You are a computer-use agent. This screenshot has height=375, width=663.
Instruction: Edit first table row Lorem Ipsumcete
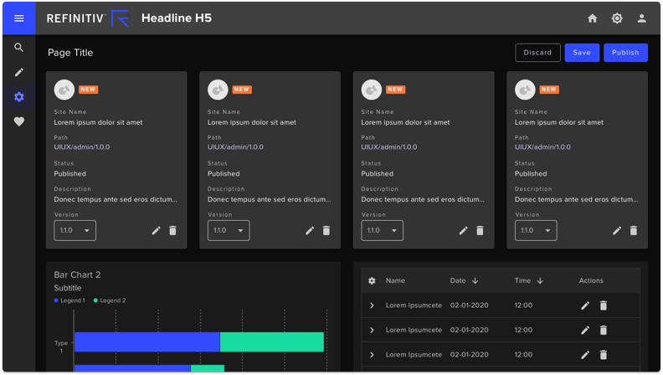pyautogui.click(x=585, y=306)
